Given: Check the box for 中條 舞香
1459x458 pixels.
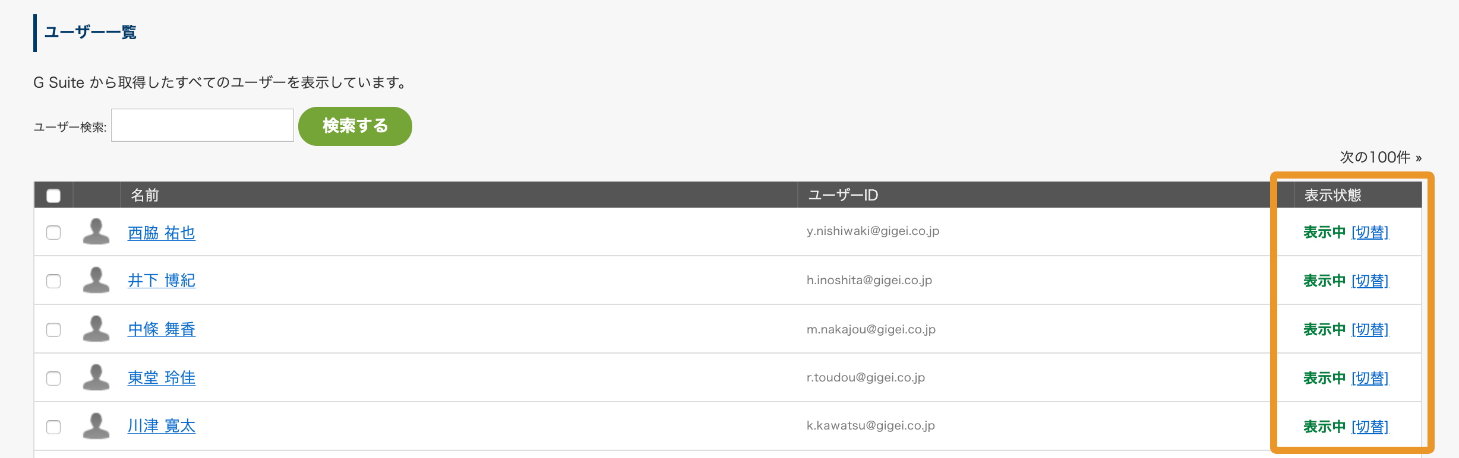Looking at the screenshot, I should point(53,329).
